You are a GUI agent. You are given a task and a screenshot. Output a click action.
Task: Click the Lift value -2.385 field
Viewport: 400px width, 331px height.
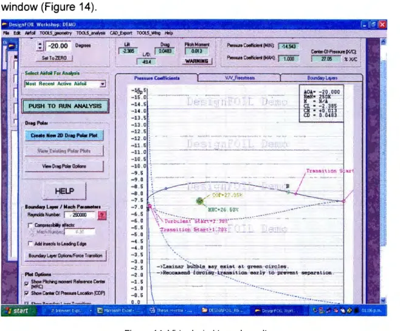click(128, 51)
